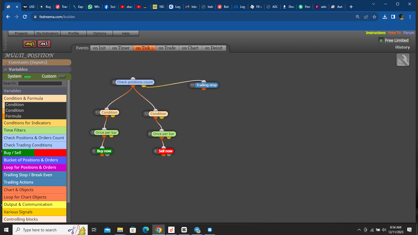This screenshot has height=235, width=418.
Task: Open Chrome three-dot menu
Action: click(x=410, y=17)
